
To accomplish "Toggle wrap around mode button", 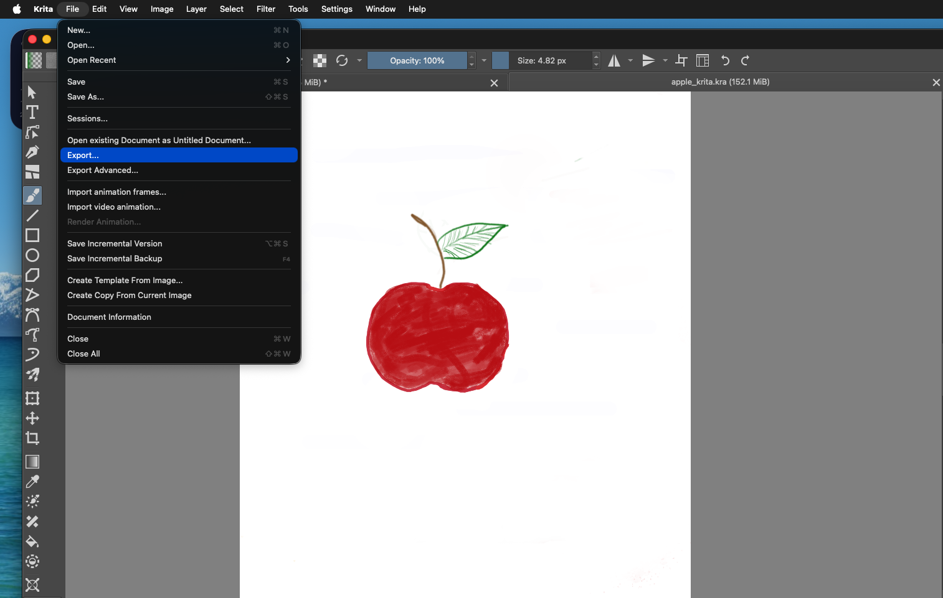I will [681, 60].
